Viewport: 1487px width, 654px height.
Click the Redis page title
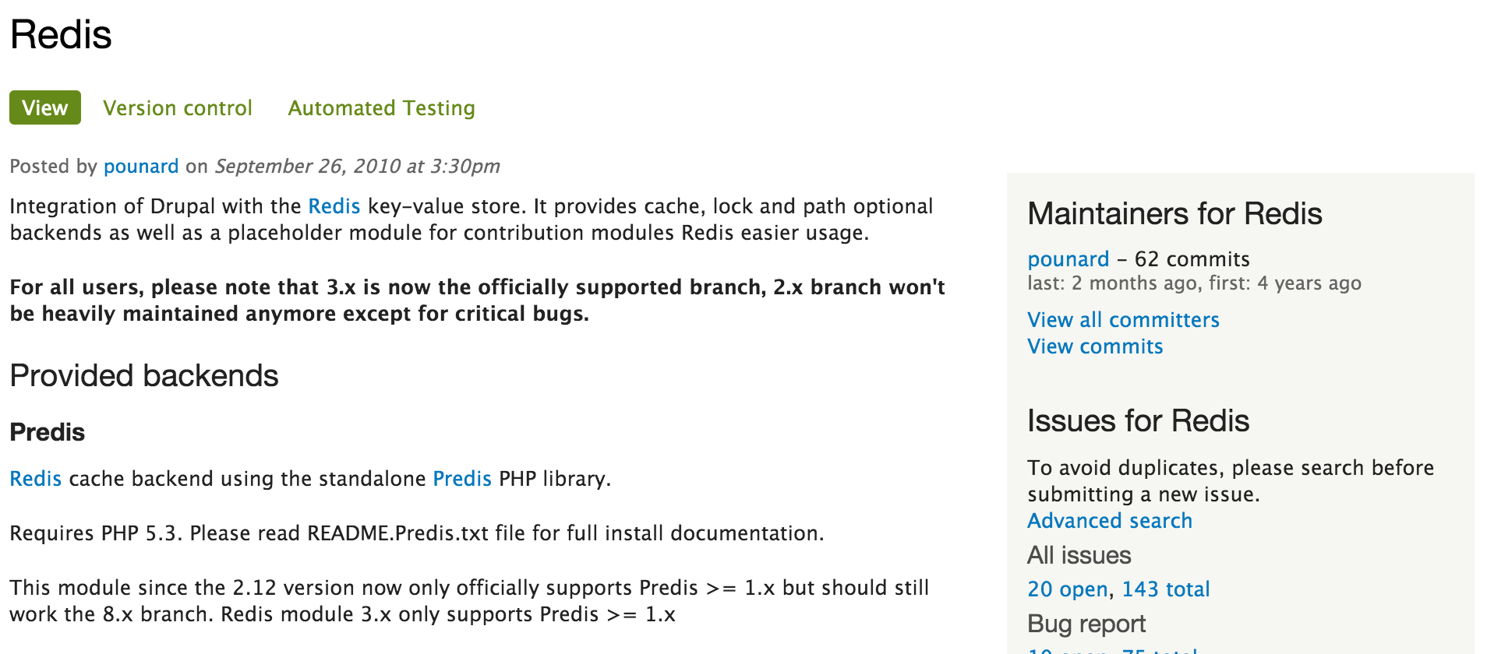[x=61, y=35]
